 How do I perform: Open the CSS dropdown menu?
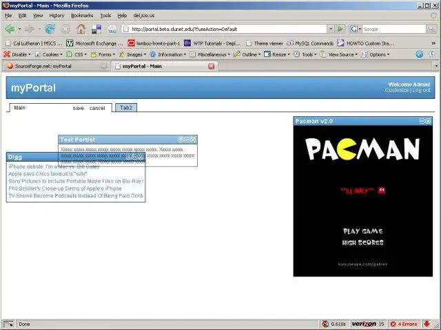76,54
